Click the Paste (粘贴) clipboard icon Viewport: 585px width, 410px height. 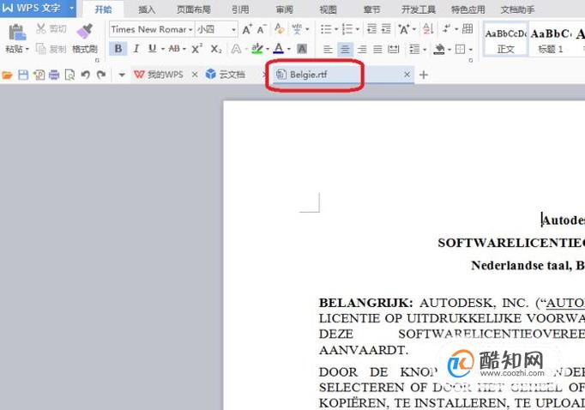[x=17, y=33]
